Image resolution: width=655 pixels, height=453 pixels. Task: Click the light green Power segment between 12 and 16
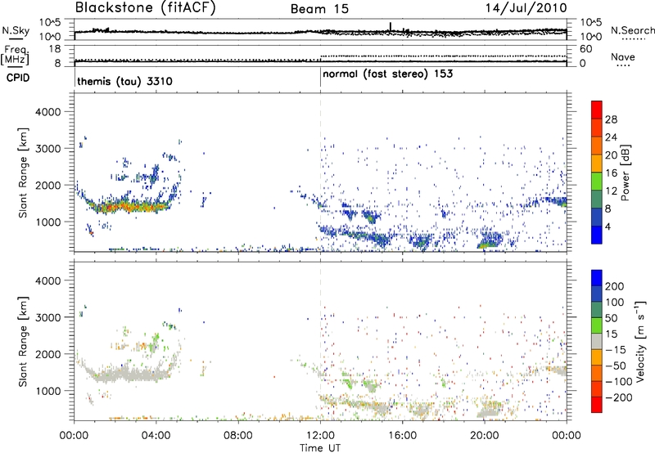(597, 182)
